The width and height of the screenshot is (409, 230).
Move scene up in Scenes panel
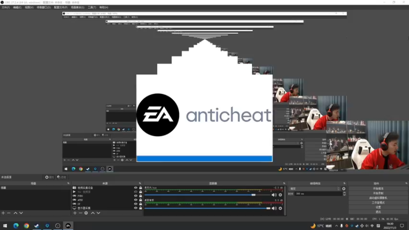[15, 213]
